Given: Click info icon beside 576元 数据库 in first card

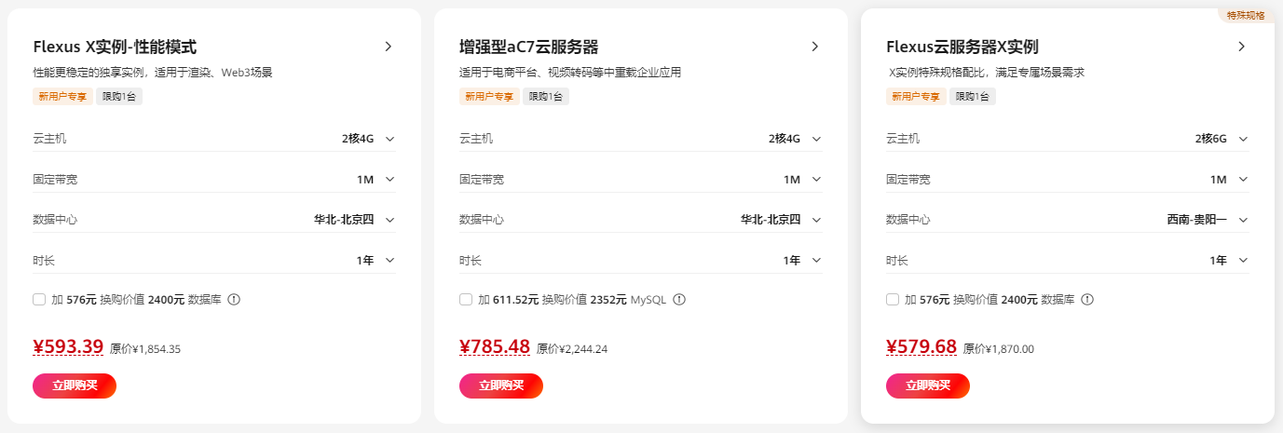Looking at the screenshot, I should 234,300.
